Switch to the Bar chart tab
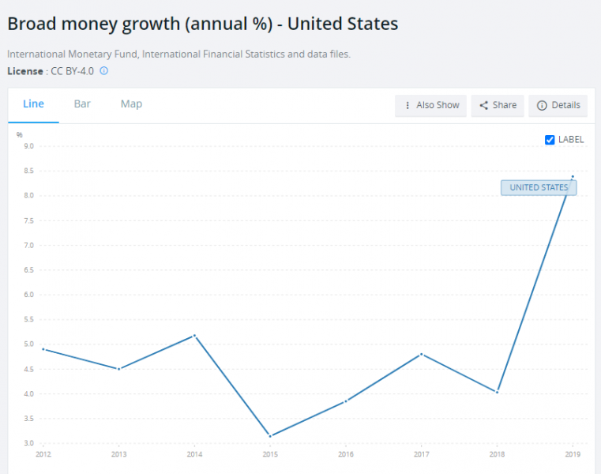601x474 pixels. [82, 103]
